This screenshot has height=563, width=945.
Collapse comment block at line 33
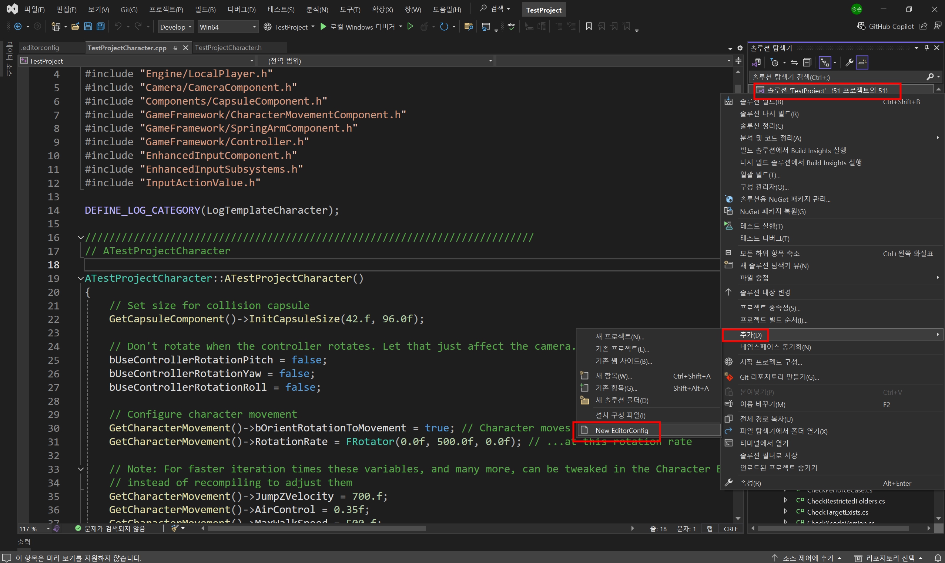coord(81,469)
